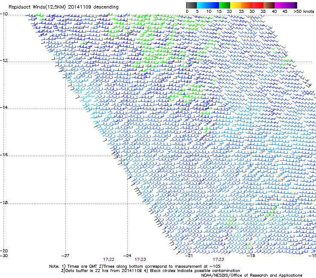Viewport: 316px width, 278px height.
Task: Click the longitude axis label '-27'
Action: click(x=65, y=256)
